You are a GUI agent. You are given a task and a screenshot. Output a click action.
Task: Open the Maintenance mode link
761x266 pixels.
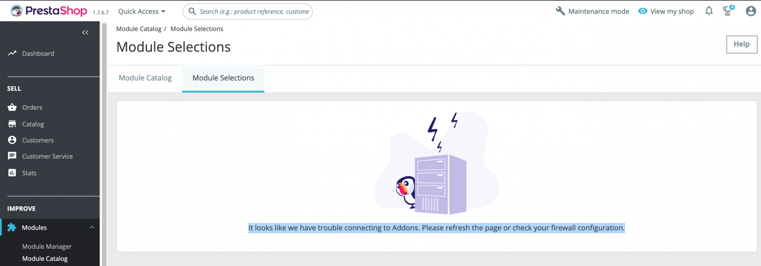click(x=598, y=11)
